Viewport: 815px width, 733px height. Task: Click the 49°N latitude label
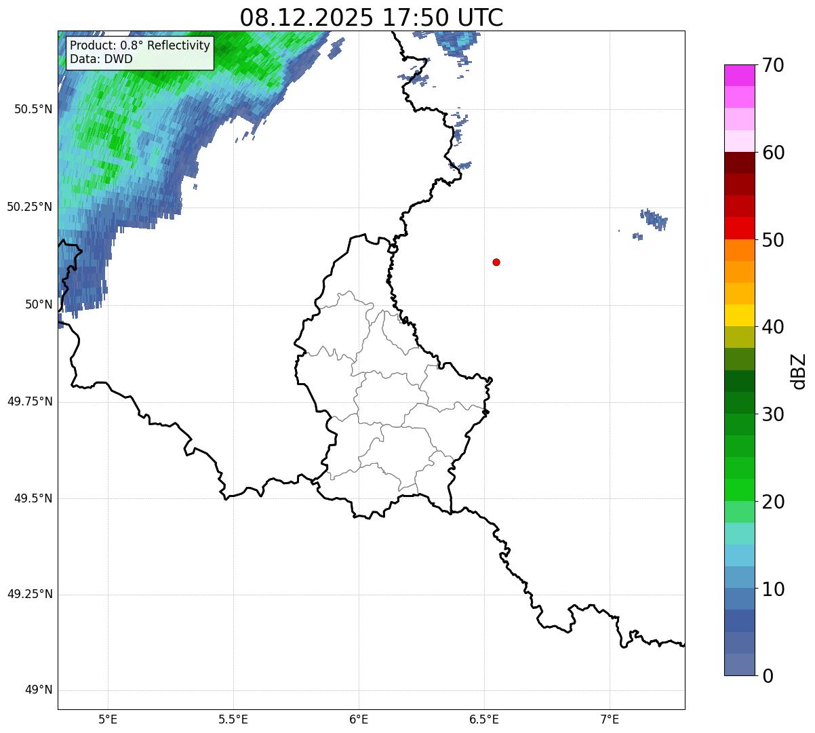[39, 690]
